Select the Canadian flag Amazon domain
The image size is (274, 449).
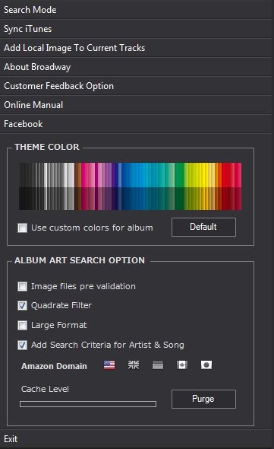(x=182, y=365)
